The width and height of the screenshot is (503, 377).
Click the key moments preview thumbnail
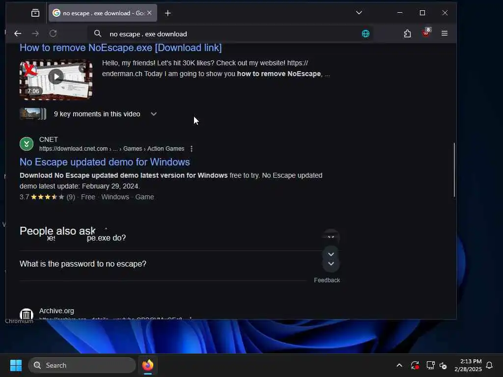coord(33,114)
